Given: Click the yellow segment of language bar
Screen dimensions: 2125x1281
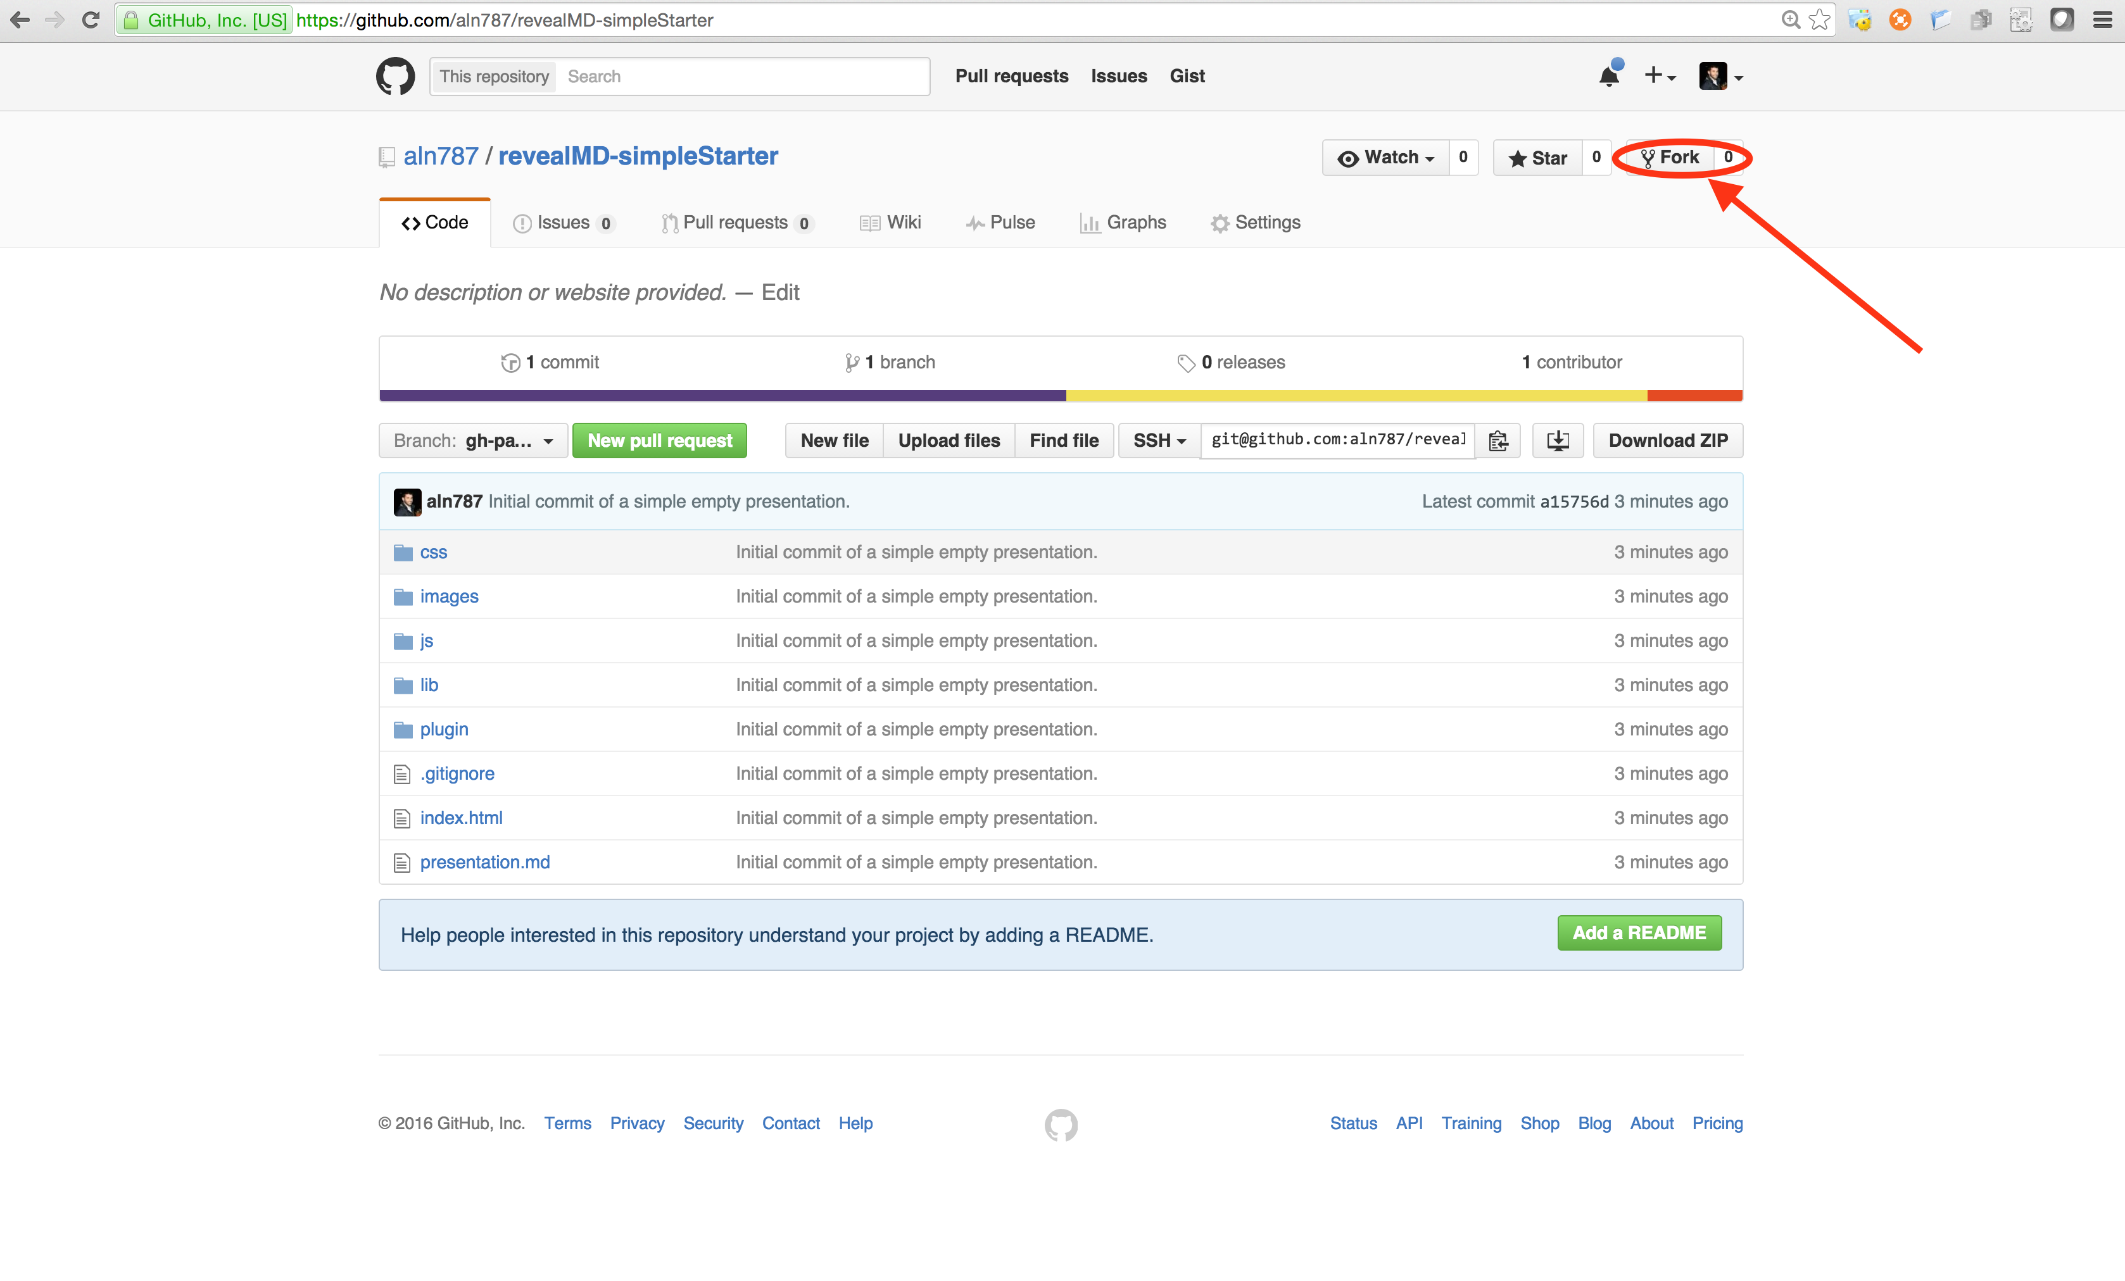Looking at the screenshot, I should pyautogui.click(x=1356, y=396).
